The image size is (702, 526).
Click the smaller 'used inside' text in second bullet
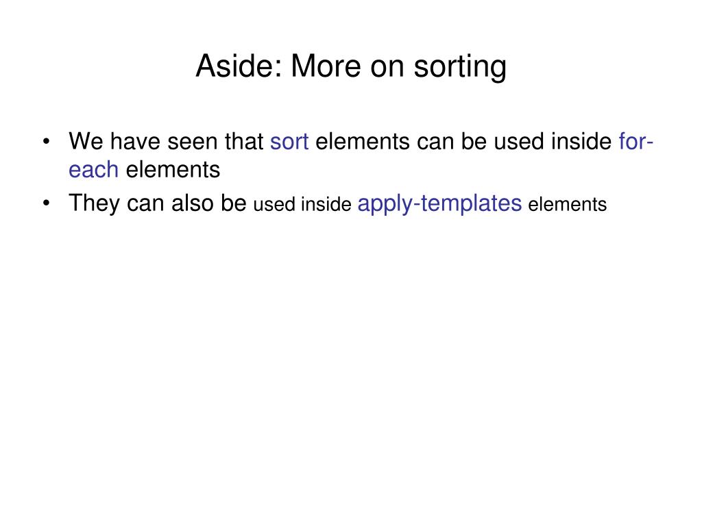(302, 204)
